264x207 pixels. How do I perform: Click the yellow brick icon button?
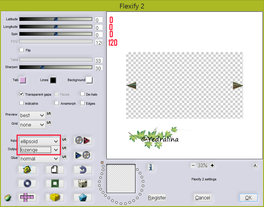55,197
